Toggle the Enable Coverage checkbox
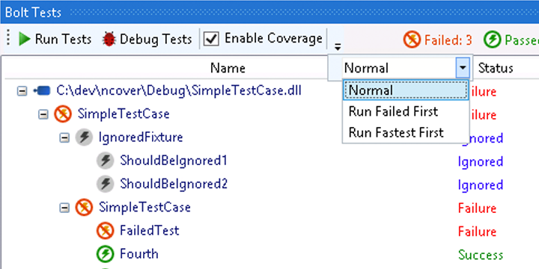539x269 pixels. tap(211, 39)
